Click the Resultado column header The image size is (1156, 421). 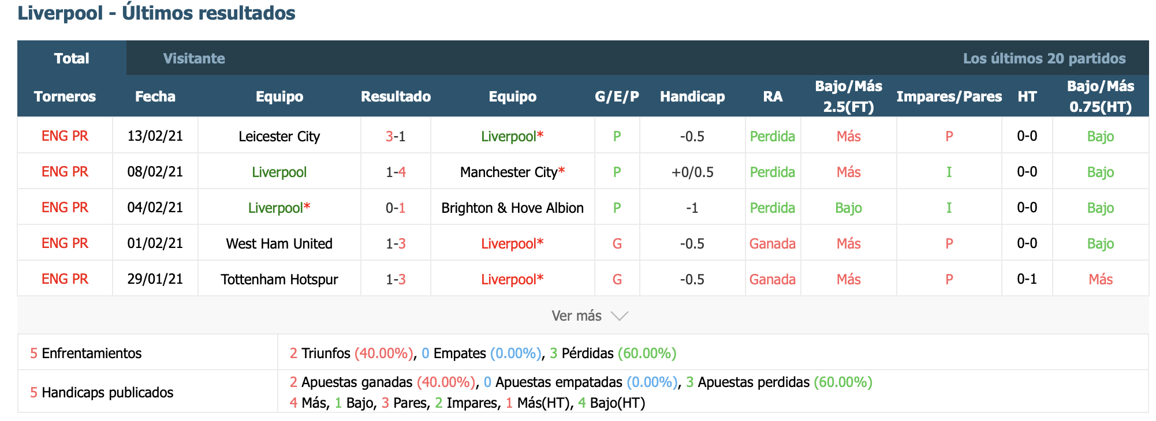396,96
